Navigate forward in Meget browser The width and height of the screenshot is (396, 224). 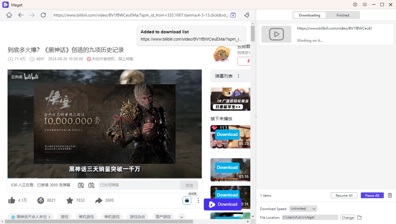32,15
